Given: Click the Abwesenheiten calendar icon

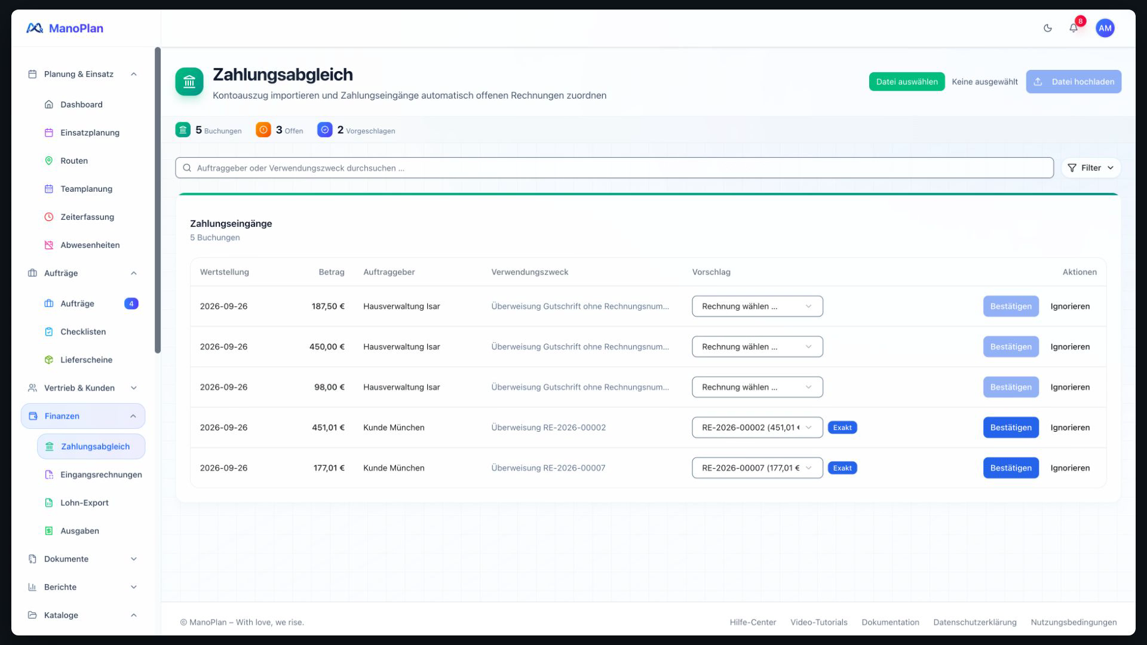Looking at the screenshot, I should (49, 245).
